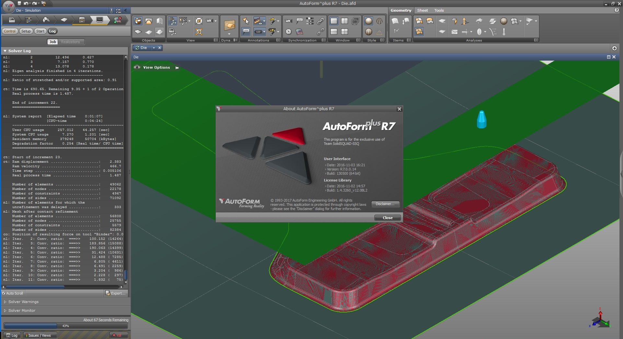623x339 pixels.
Task: Collapse the left panel with arrow
Action: tap(125, 10)
